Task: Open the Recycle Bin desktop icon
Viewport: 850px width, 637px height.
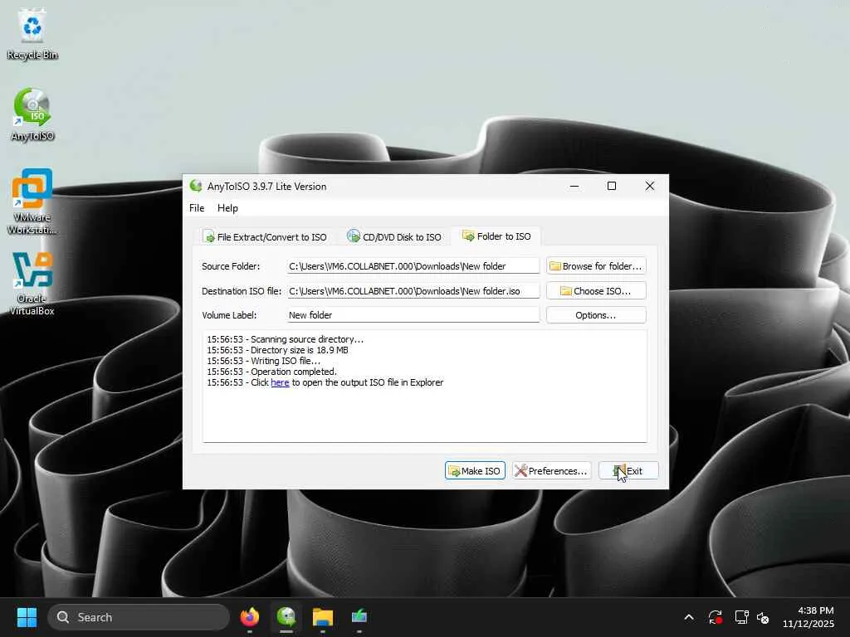Action: coord(32,35)
